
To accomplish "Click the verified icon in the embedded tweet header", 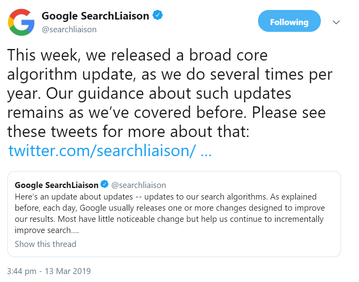I will (x=105, y=184).
